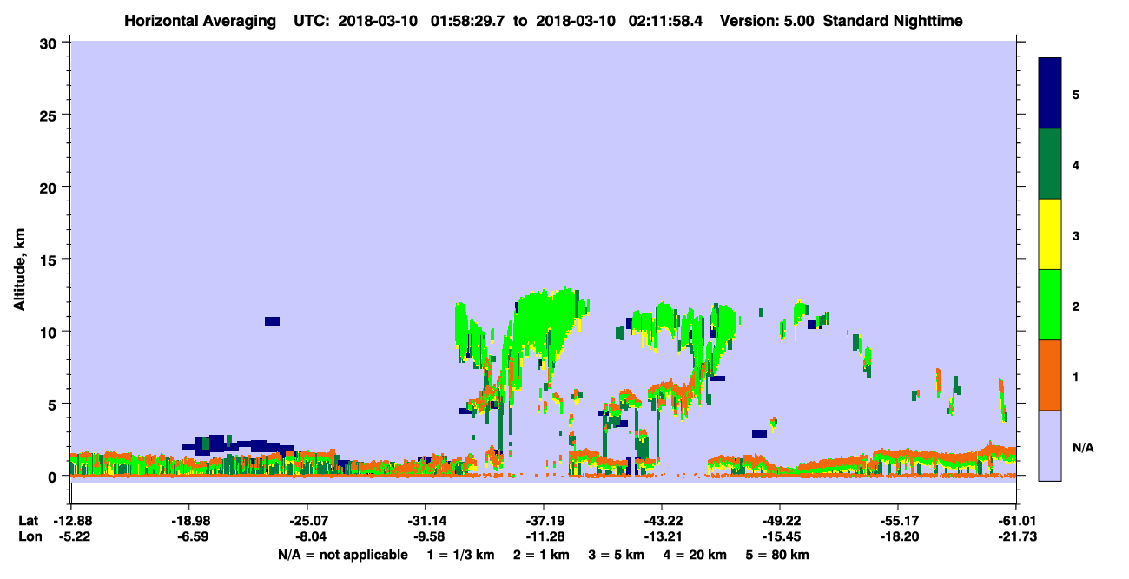Click the y-axis tick label 10
Image resolution: width=1129 pixels, height=579 pixels.
click(50, 332)
